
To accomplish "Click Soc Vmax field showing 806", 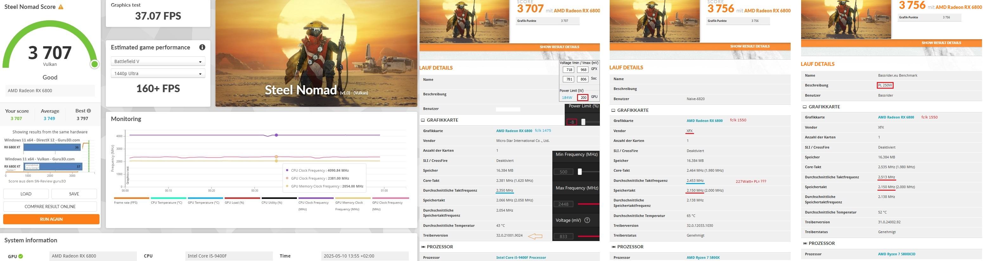I will [x=582, y=80].
